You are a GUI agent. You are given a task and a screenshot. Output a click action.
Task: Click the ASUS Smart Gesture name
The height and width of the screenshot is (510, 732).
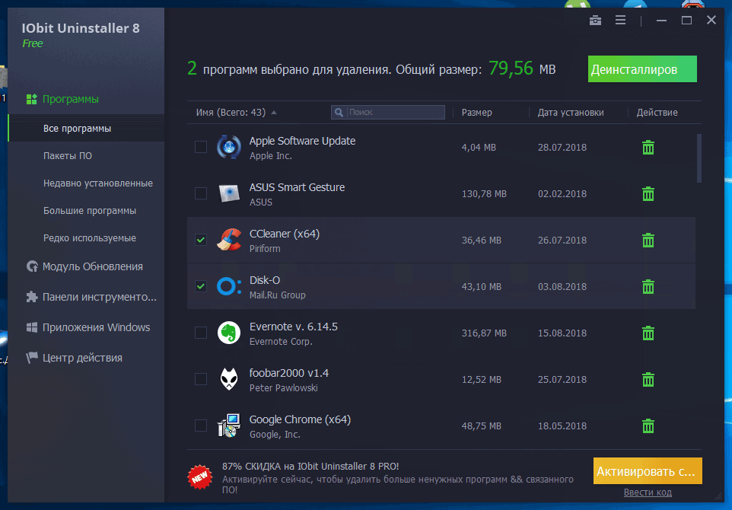coord(297,187)
